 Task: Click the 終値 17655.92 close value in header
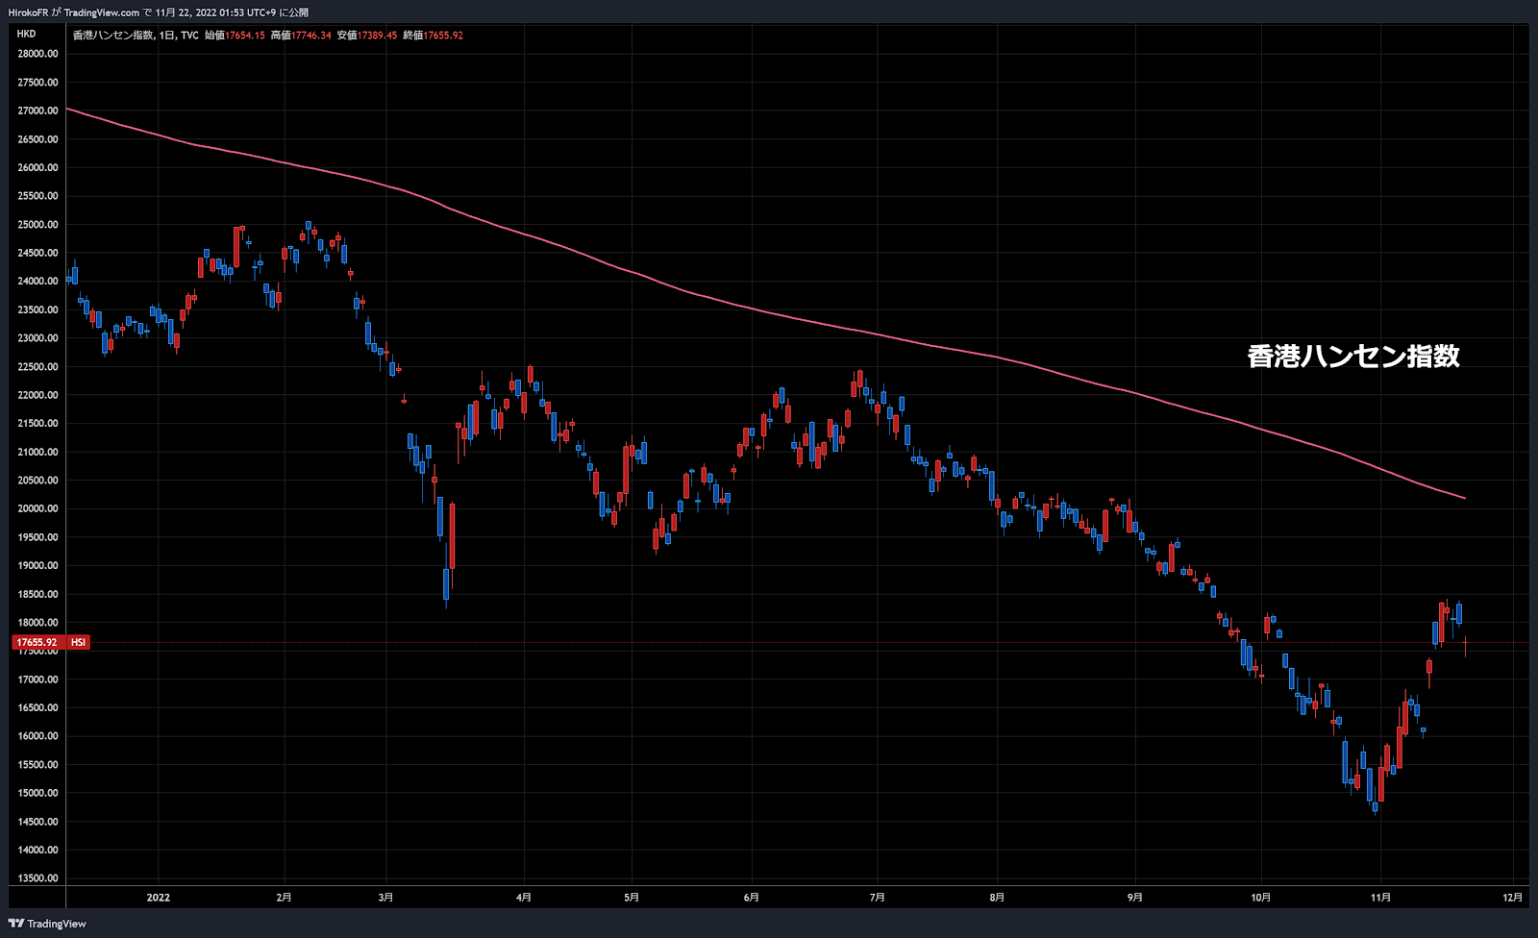point(433,36)
